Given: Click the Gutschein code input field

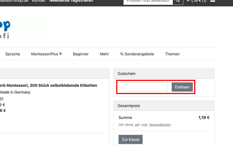Looking at the screenshot, I should coord(143,87).
